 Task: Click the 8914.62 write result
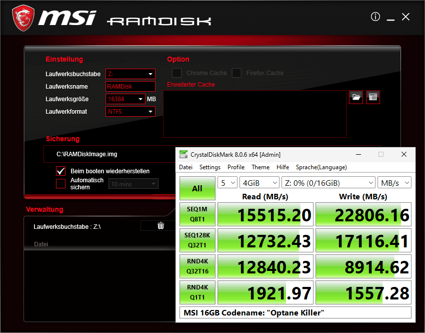click(x=363, y=266)
